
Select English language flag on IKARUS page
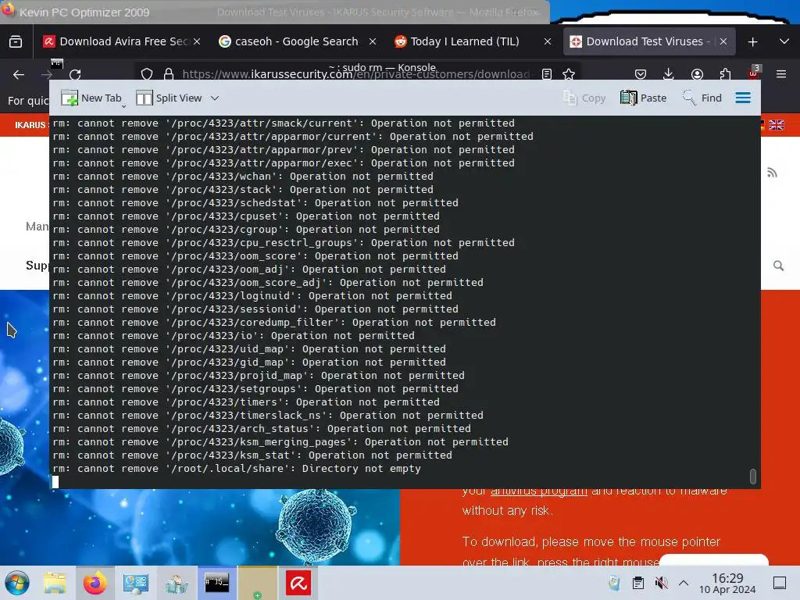click(x=777, y=125)
